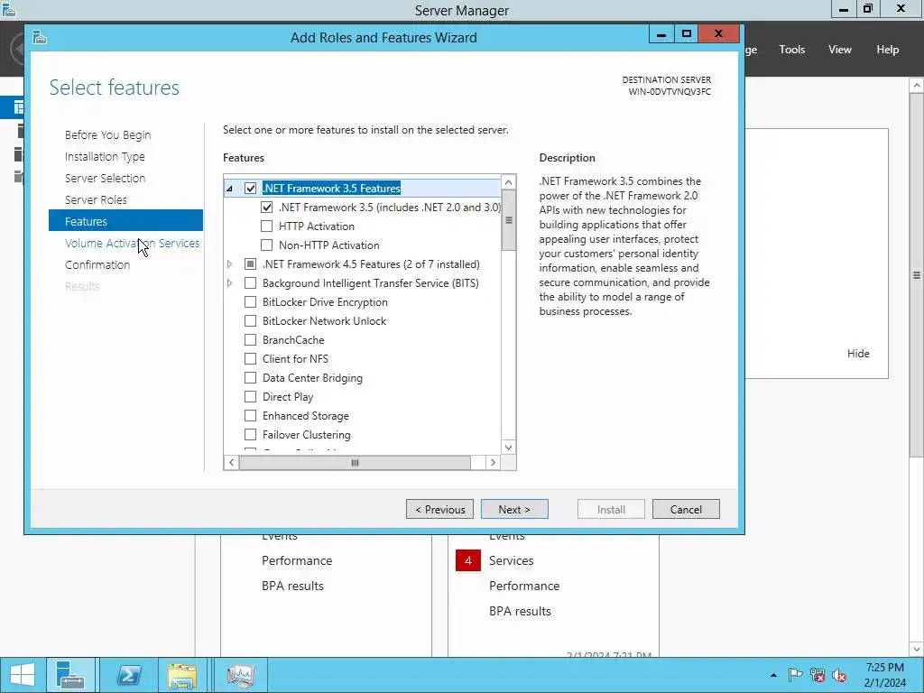Open Server Manager View menu
The width and height of the screenshot is (924, 693).
840,50
